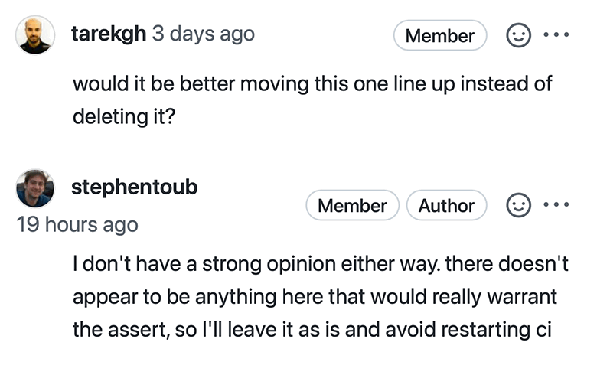This screenshot has height=375, width=597.
Task: Click the line starting "appear to be anything"
Action: 315,298
